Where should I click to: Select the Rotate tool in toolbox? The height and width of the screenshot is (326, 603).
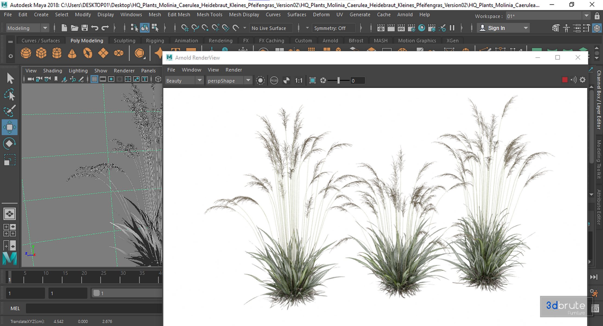10,144
